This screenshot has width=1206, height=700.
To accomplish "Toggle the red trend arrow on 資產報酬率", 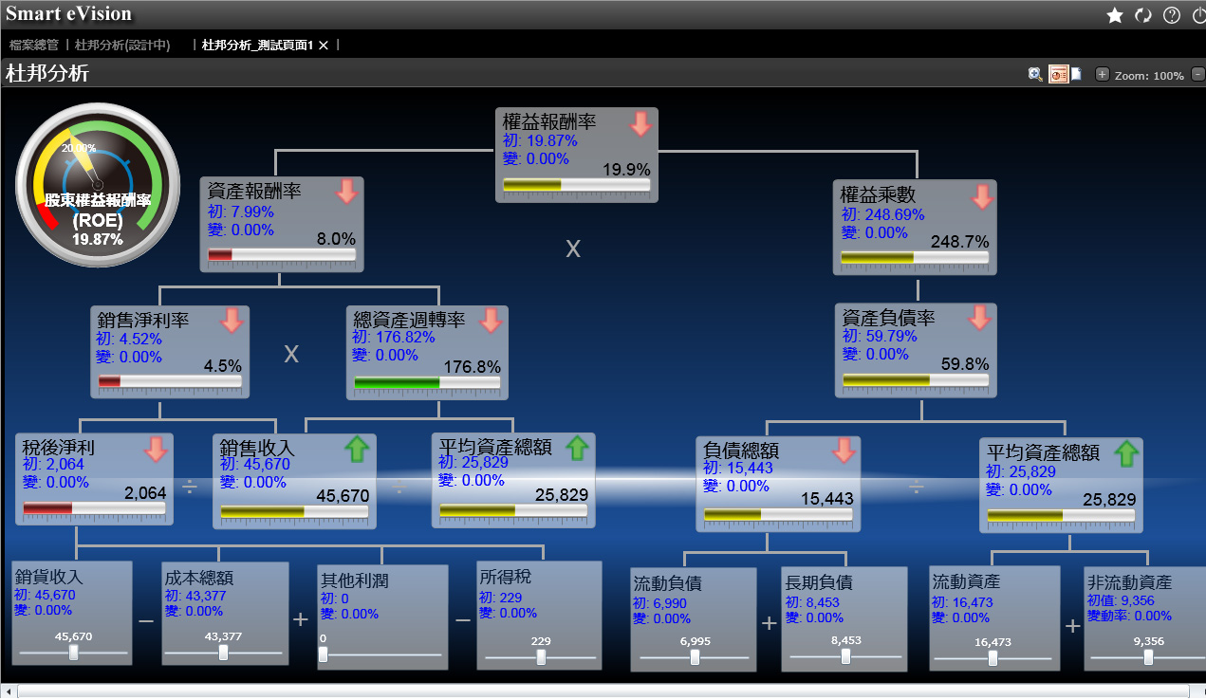I will 345,192.
